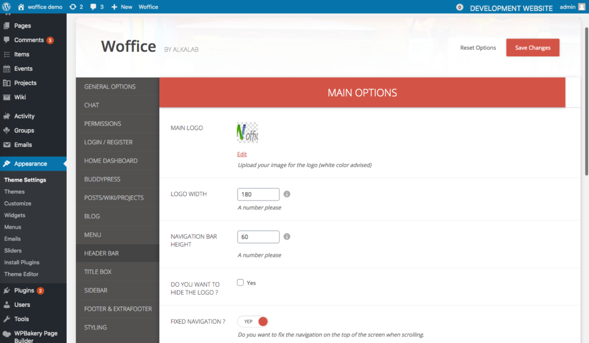Screen dimensions: 589x343
Task: Click the Edit link under main logo
Action: pos(242,154)
